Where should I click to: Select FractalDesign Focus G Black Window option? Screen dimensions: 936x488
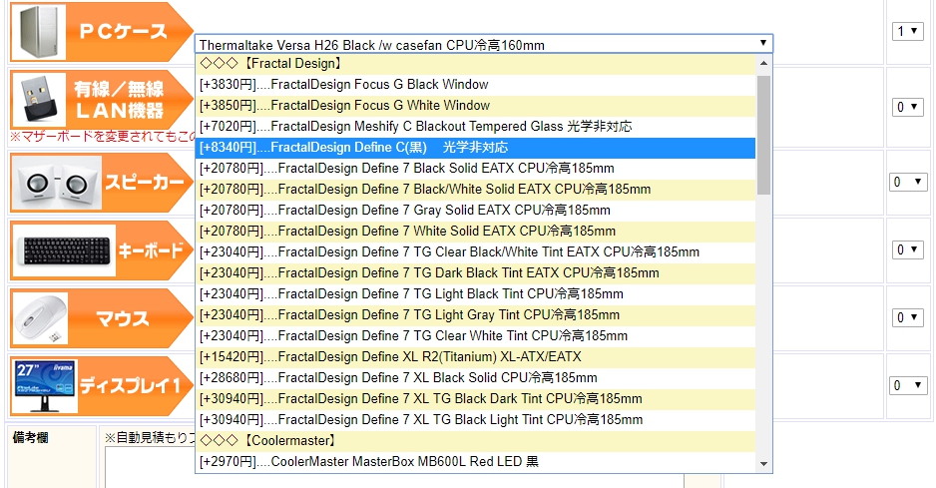[475, 84]
